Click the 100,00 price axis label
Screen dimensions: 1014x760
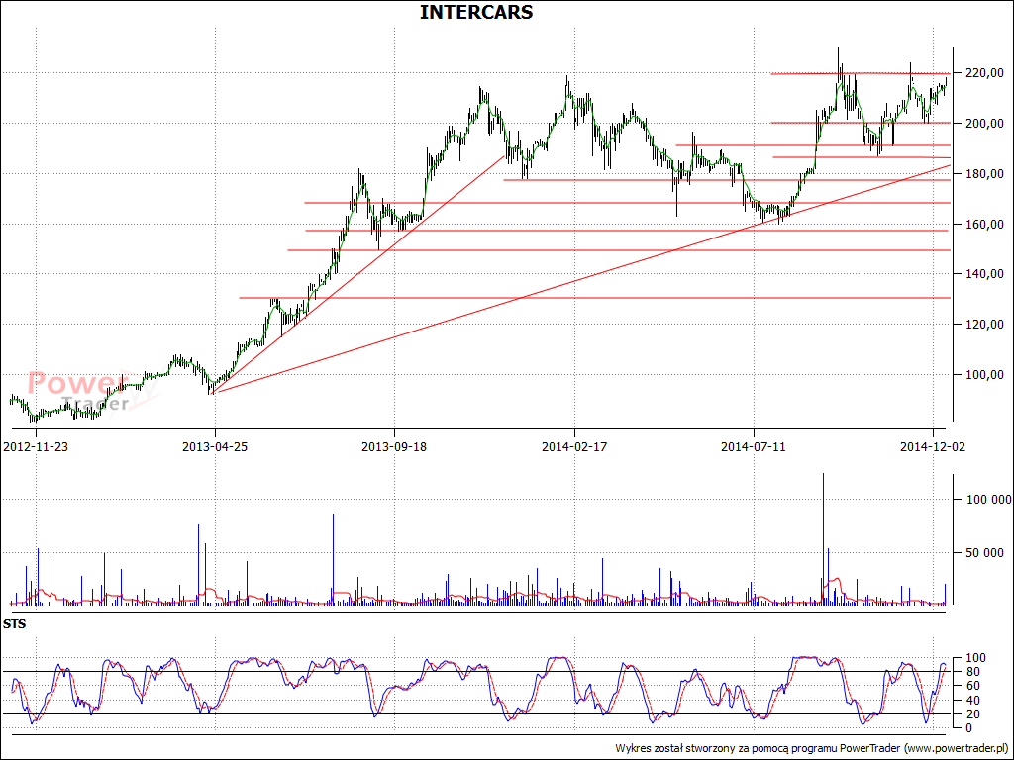[x=985, y=375]
